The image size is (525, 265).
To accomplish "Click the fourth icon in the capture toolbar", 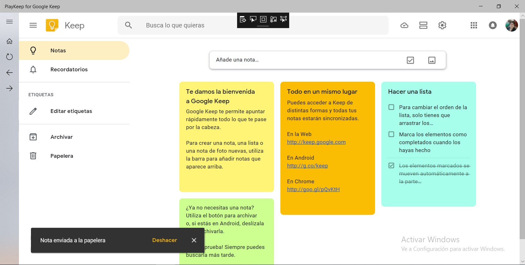I will pyautogui.click(x=273, y=19).
